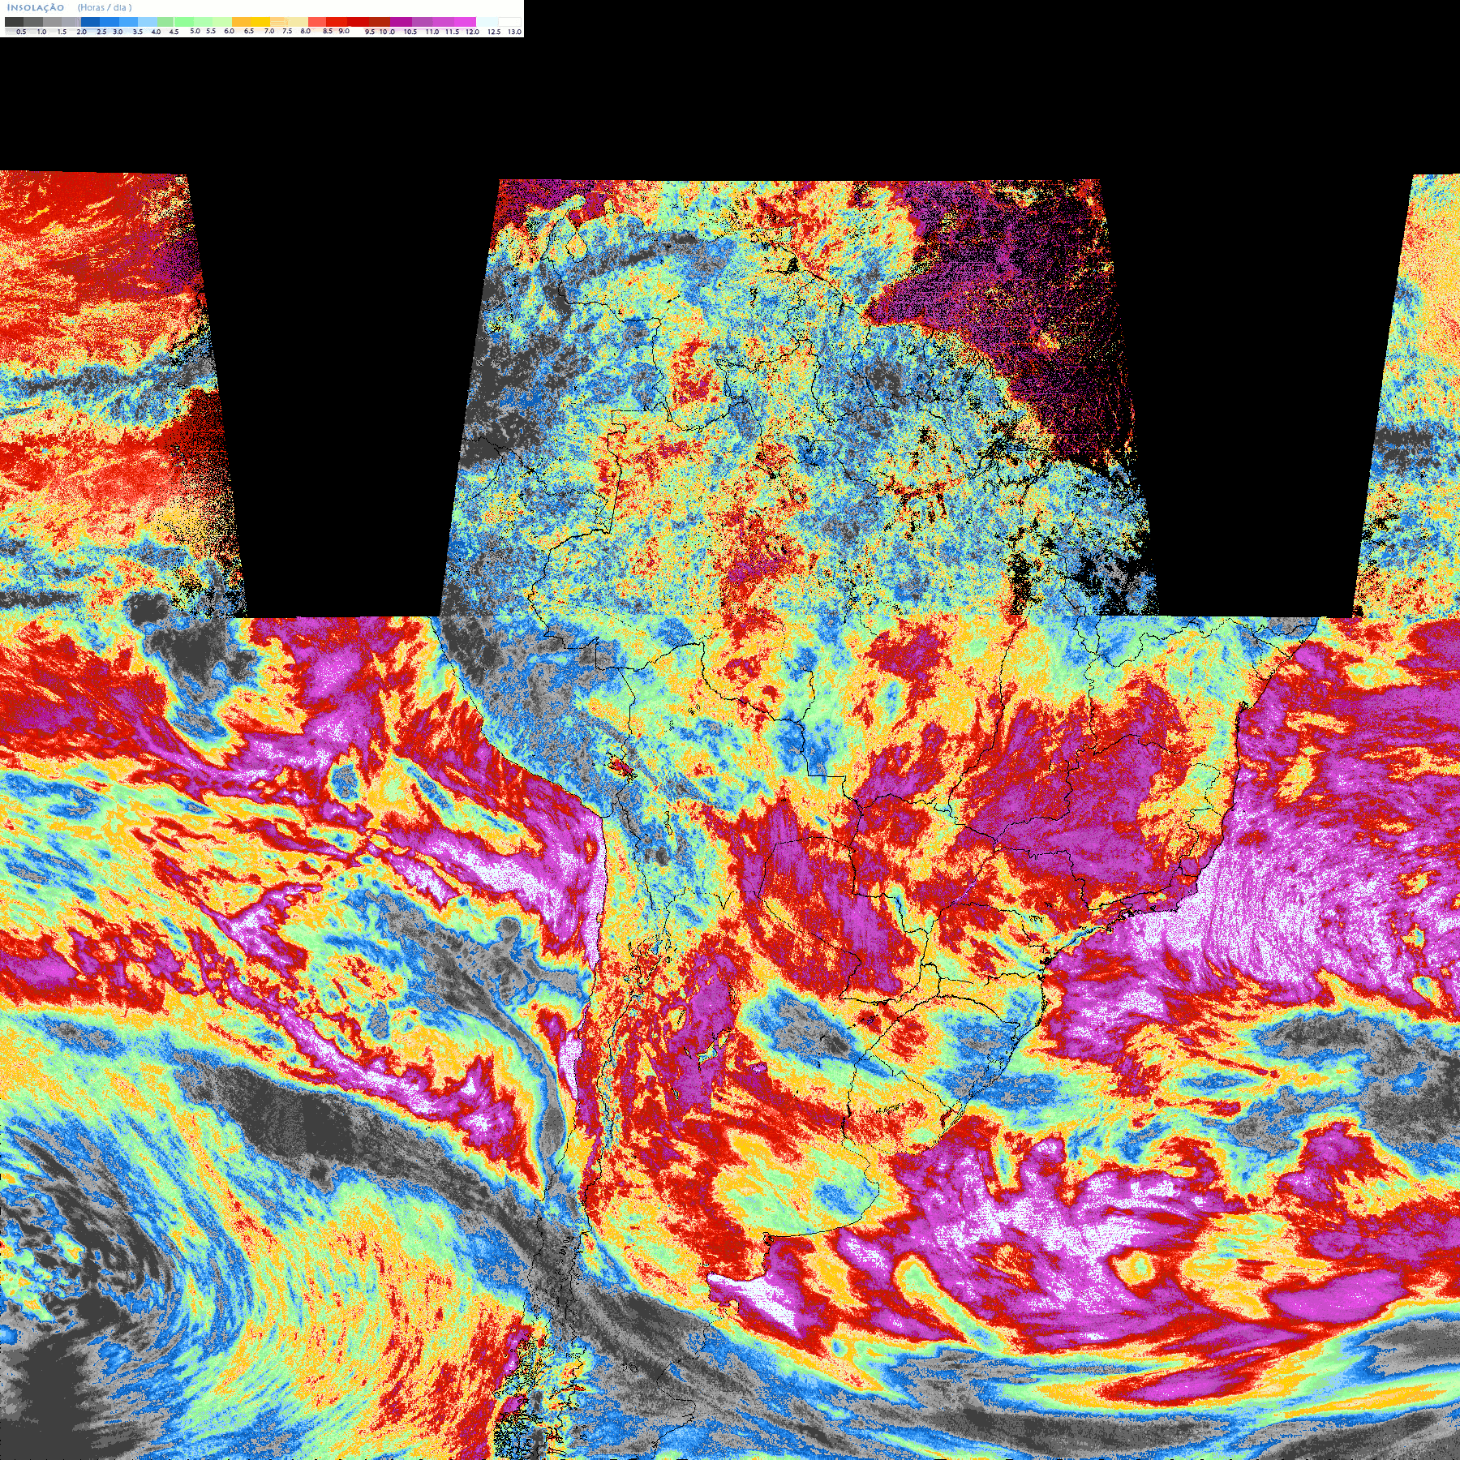Click the '1.5' legend value
This screenshot has width=1460, height=1460.
click(62, 32)
